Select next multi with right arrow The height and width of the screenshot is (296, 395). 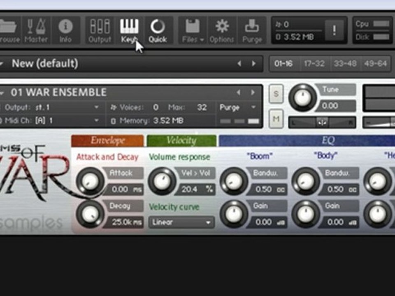tap(254, 63)
